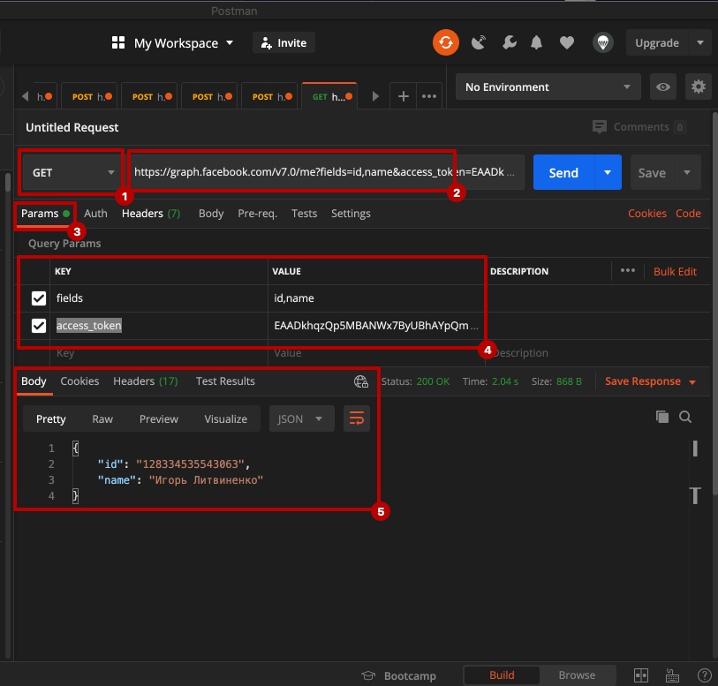Screen dimensions: 718x686
Task: Toggle two-pane view icon in status bar
Action: 641,675
